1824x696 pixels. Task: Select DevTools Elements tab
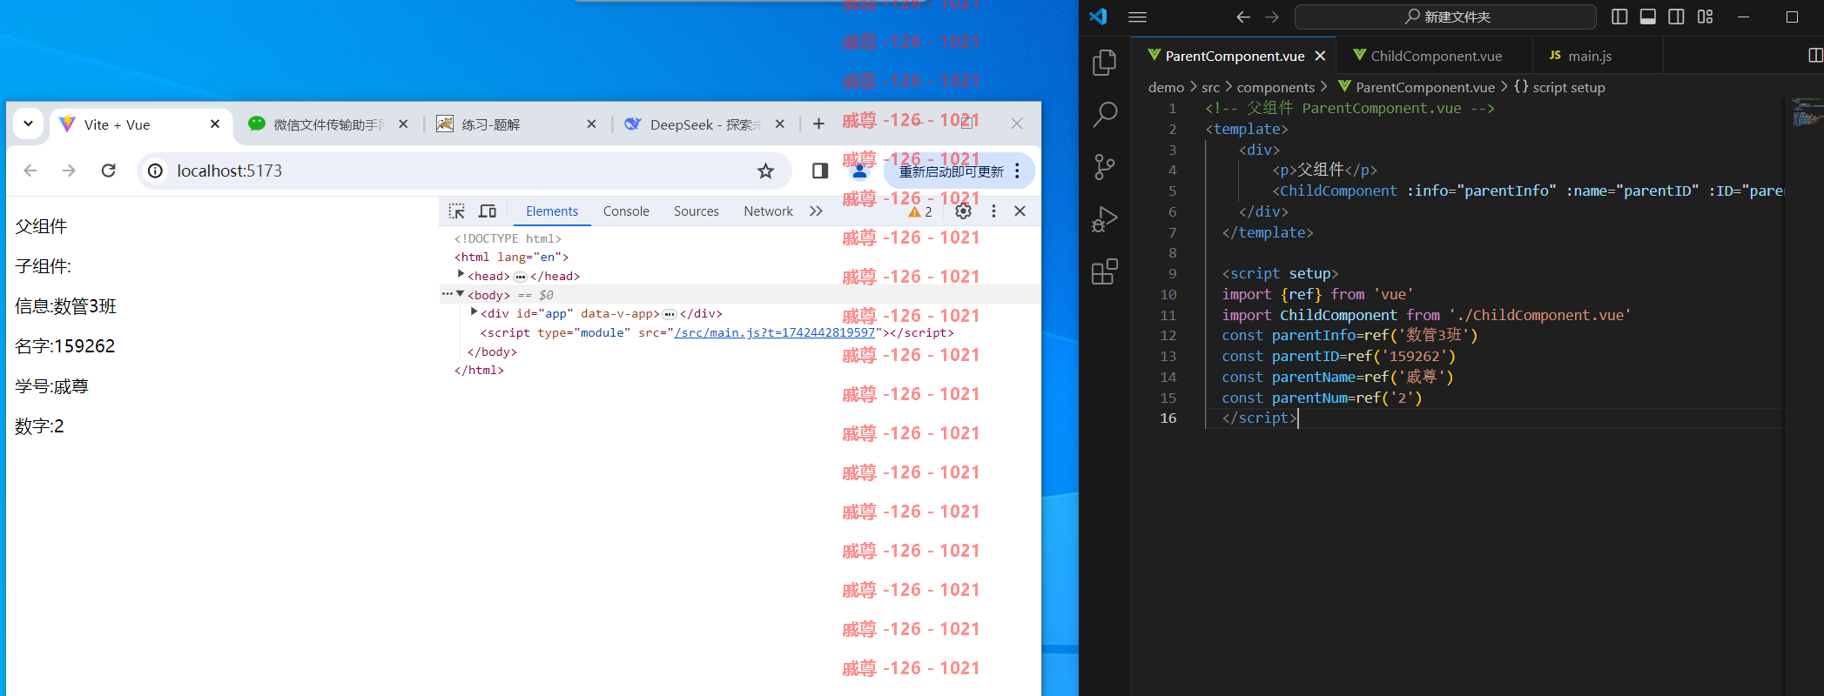552,211
